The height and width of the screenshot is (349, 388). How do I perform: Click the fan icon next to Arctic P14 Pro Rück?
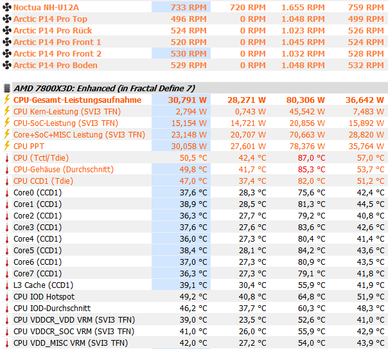pos(7,30)
